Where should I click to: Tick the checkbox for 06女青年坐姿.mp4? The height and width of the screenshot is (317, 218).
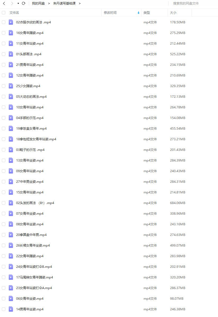4,298
